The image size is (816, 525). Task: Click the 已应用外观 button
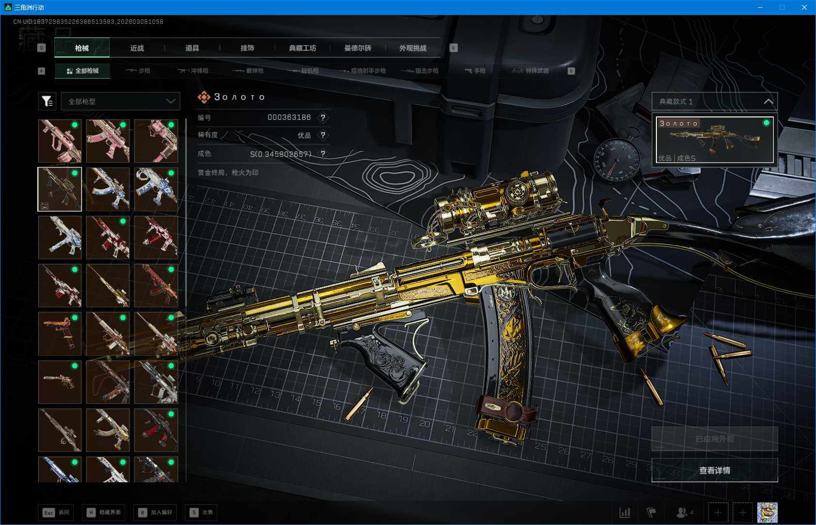(x=715, y=439)
